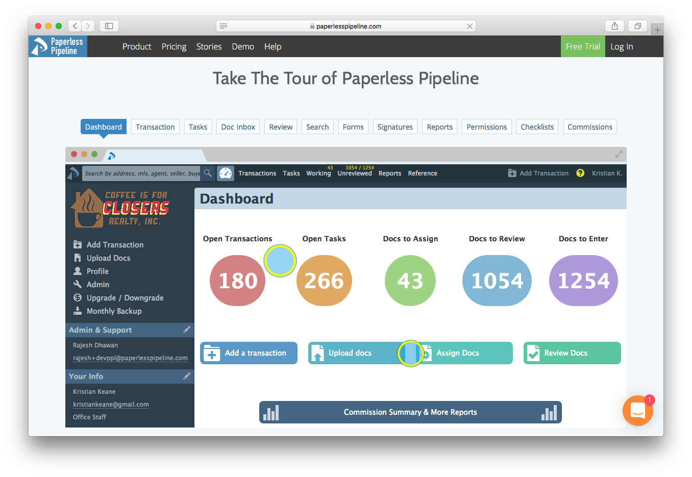Open Add Transaction using the folder-plus sidebar icon
This screenshot has height=477, width=692.
77,244
